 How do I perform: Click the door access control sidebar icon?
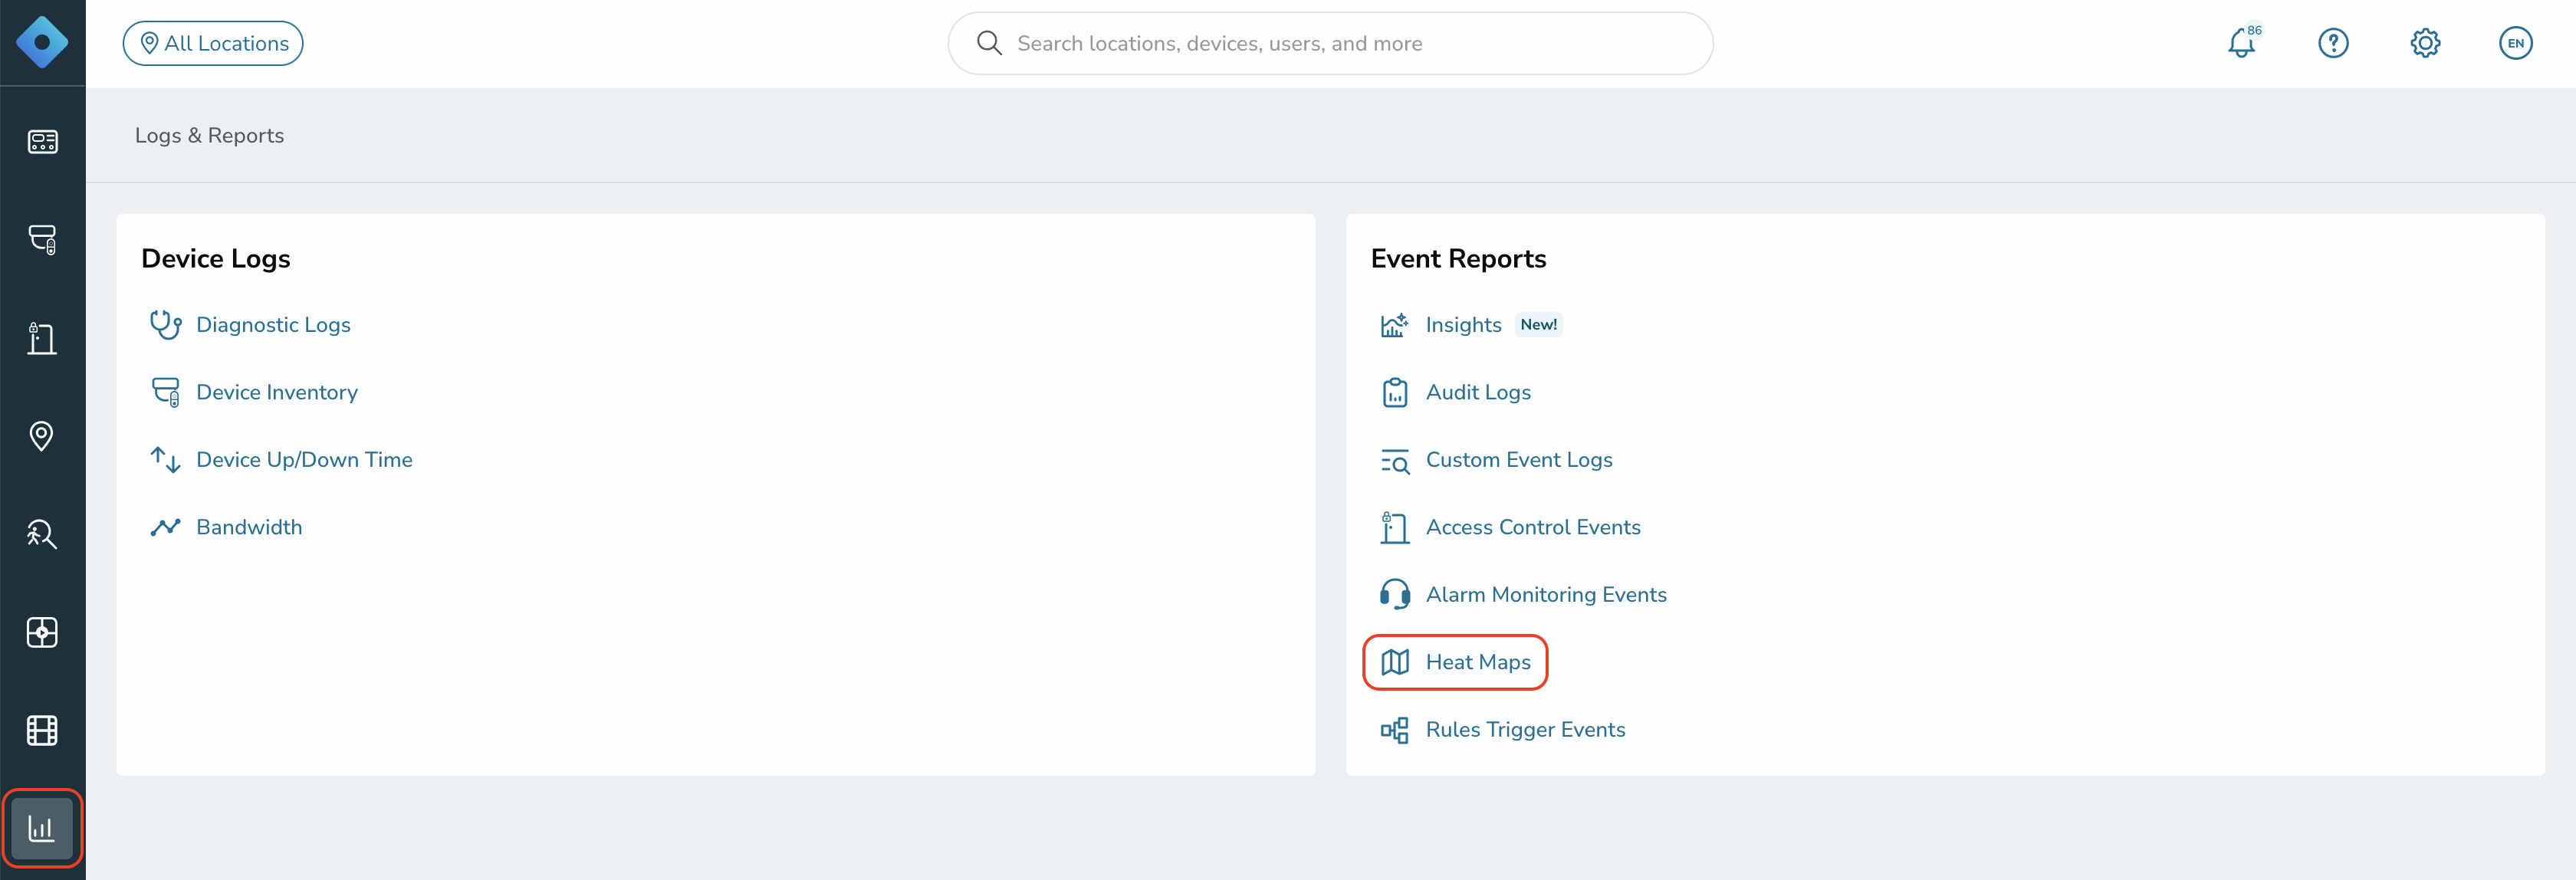[42, 338]
